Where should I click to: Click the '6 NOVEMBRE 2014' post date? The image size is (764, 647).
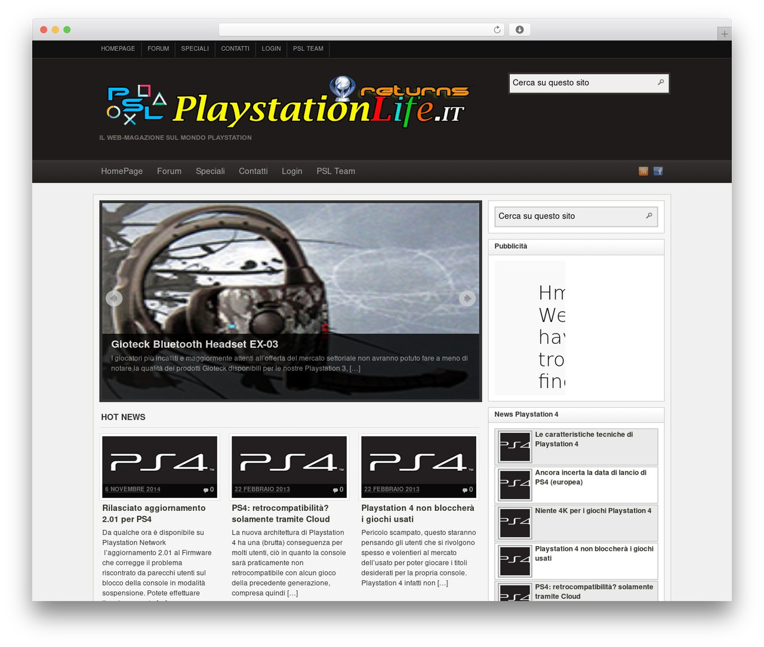coord(133,489)
